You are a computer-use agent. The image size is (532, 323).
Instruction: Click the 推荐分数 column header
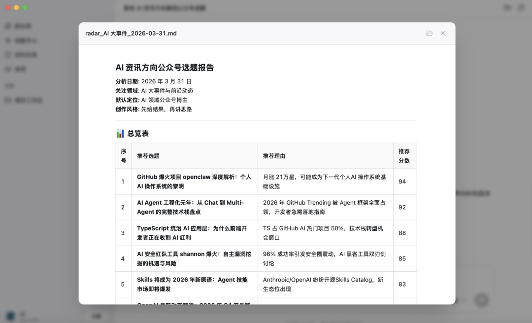pos(404,156)
